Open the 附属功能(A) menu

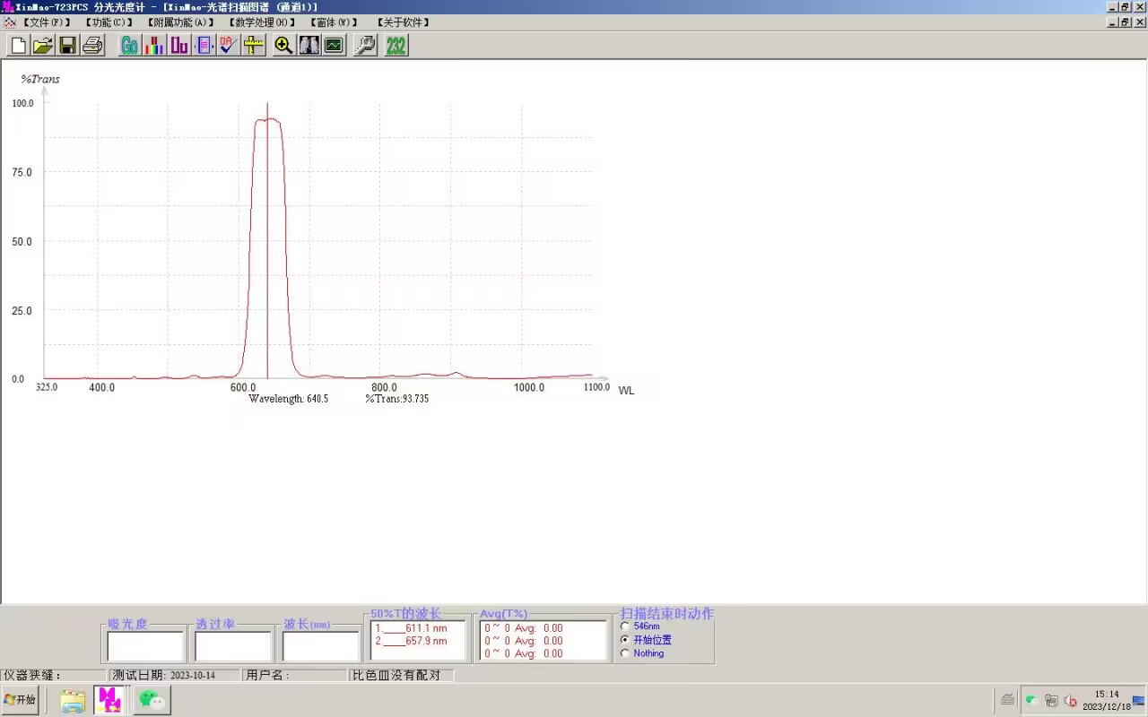click(x=180, y=22)
